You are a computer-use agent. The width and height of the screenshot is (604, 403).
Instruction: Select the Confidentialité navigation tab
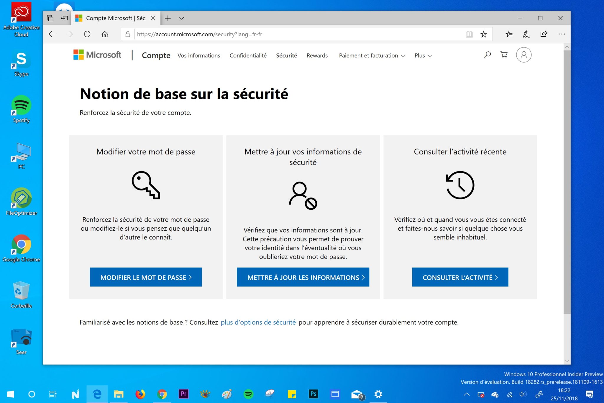[249, 55]
